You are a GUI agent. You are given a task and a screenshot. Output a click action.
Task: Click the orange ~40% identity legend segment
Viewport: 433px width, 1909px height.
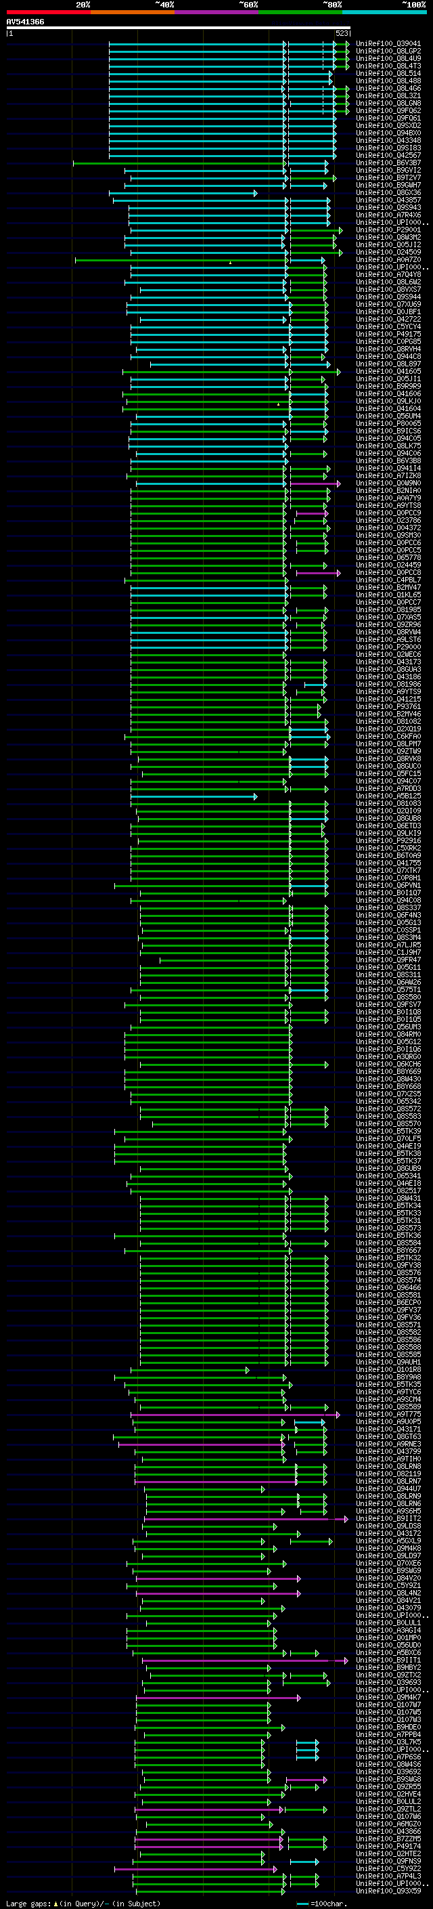coord(133,12)
